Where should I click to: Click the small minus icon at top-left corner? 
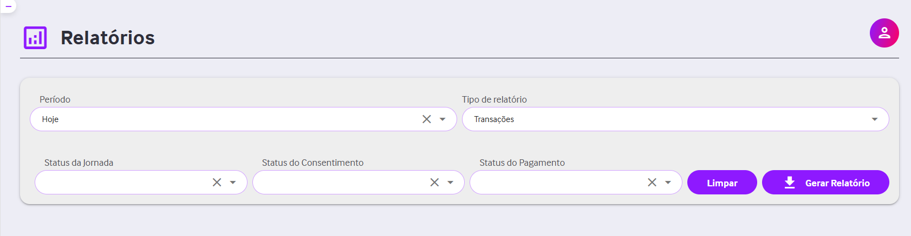[8, 6]
